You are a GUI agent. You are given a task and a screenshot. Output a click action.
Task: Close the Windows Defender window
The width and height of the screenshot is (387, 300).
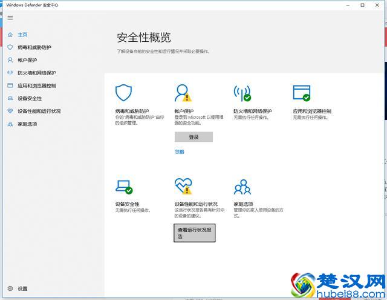[x=377, y=5]
